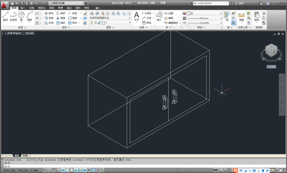
Task: Click the keyword search input field
Action: tap(211, 3)
